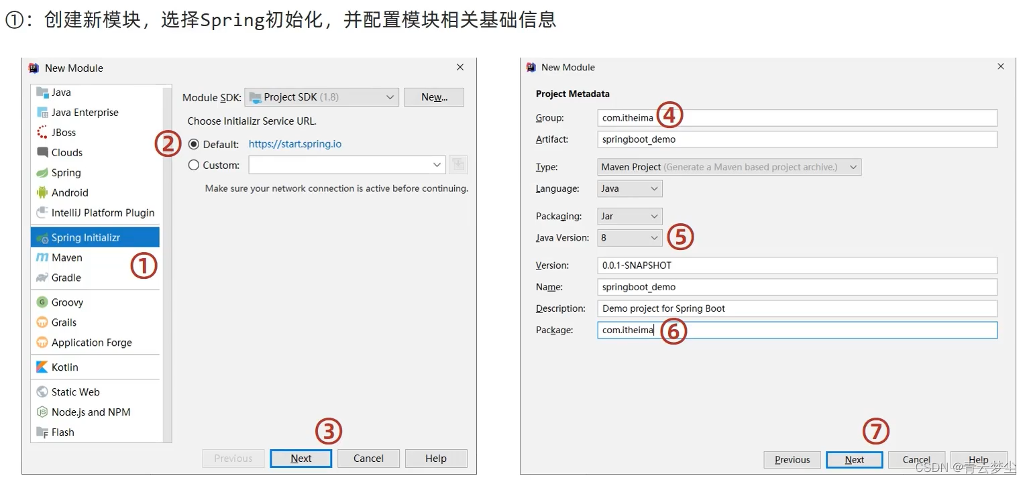Viewport: 1027px width, 480px height.
Task: Close the right New Module dialog
Action: click(1001, 67)
